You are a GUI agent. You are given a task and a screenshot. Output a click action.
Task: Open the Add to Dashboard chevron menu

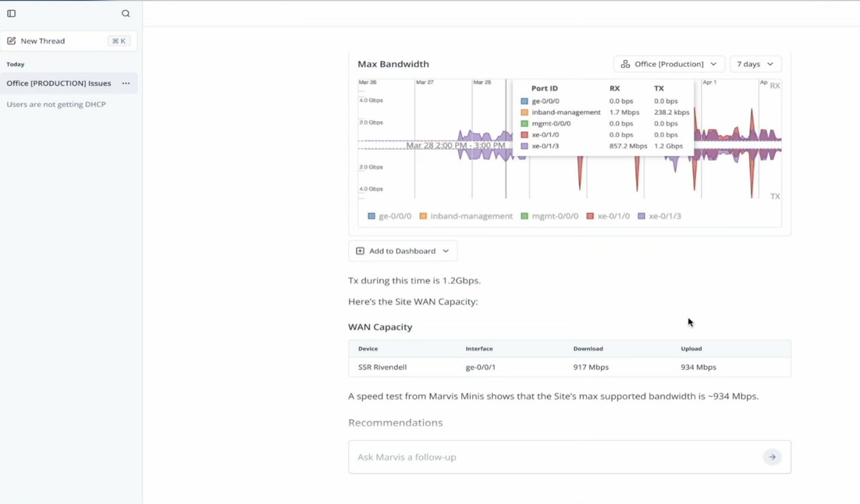(445, 250)
